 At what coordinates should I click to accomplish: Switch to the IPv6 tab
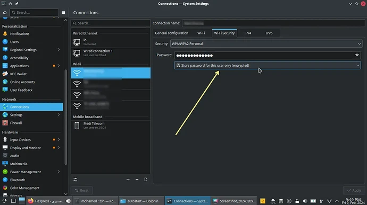[x=269, y=33]
